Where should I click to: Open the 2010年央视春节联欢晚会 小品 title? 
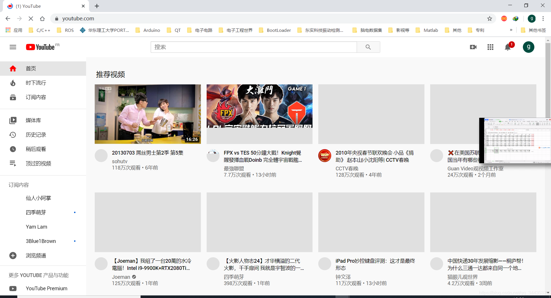[375, 156]
